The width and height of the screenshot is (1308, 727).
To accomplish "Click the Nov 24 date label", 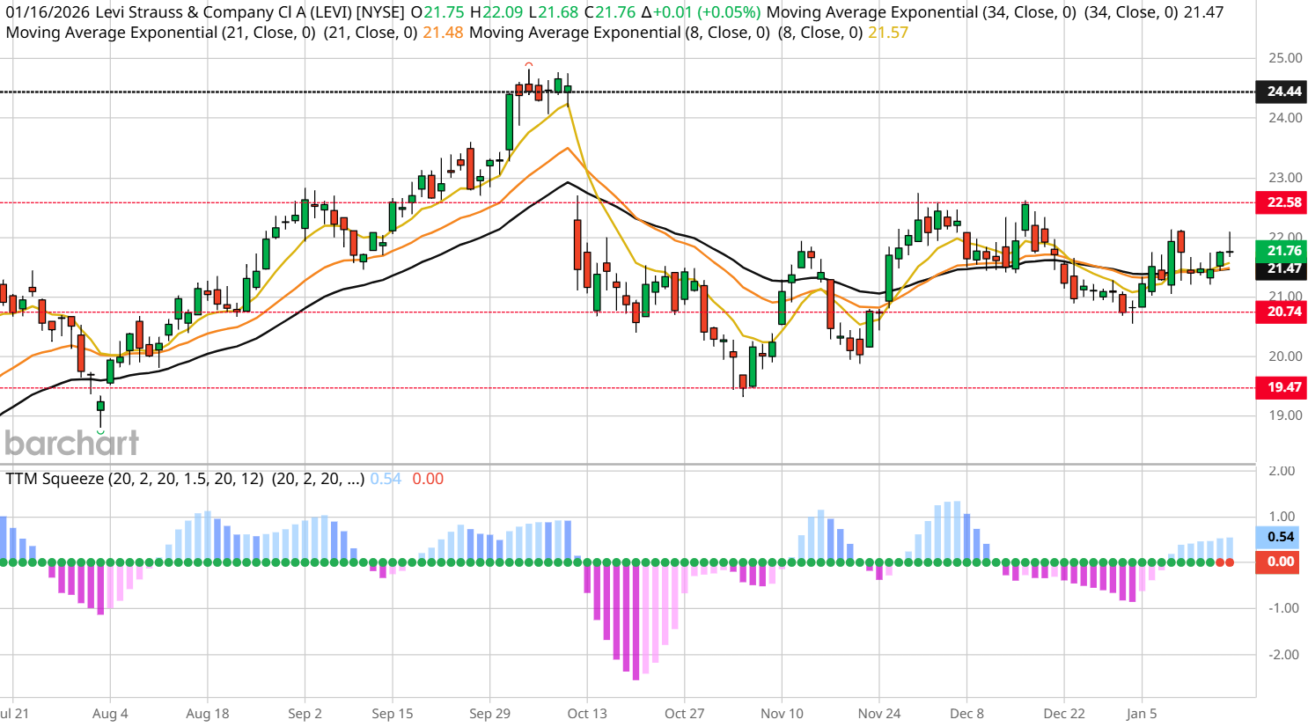I will tap(879, 714).
